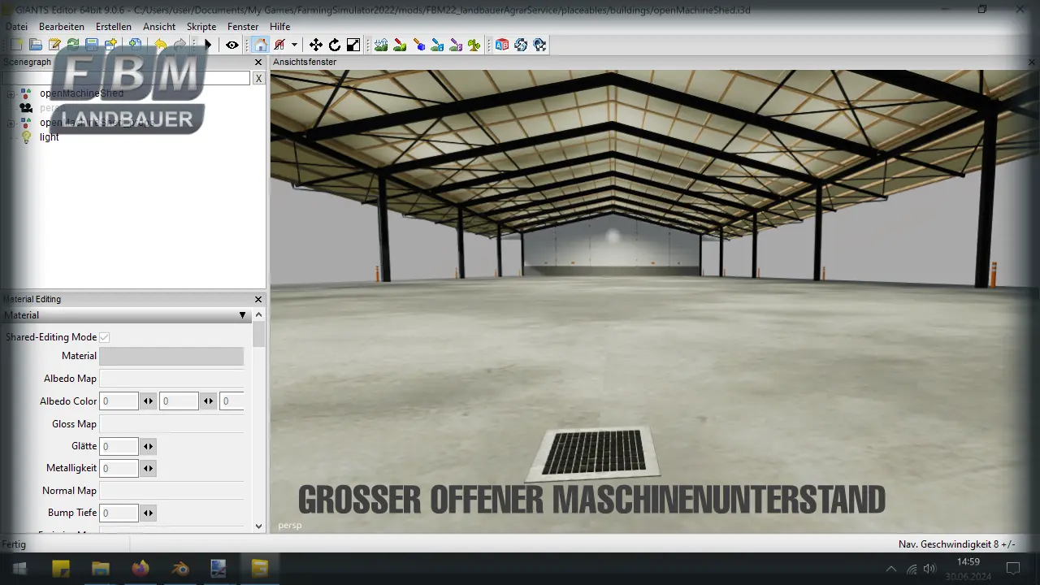This screenshot has height=585, width=1040.
Task: Clear the Scenegraph search with X button
Action: coord(258,78)
